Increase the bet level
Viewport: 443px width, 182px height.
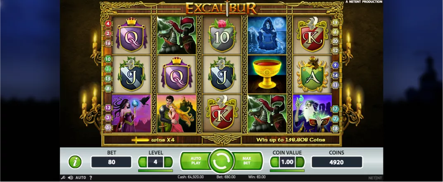point(168,162)
